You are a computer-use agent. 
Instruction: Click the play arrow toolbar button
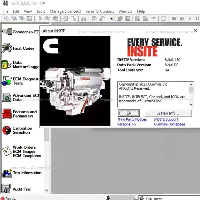[190, 19]
